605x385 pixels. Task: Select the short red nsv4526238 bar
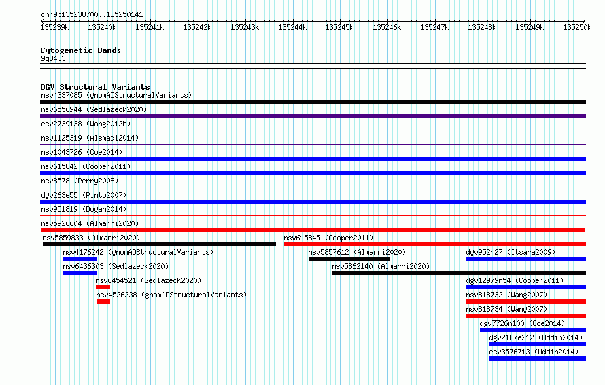pyautogui.click(x=103, y=301)
